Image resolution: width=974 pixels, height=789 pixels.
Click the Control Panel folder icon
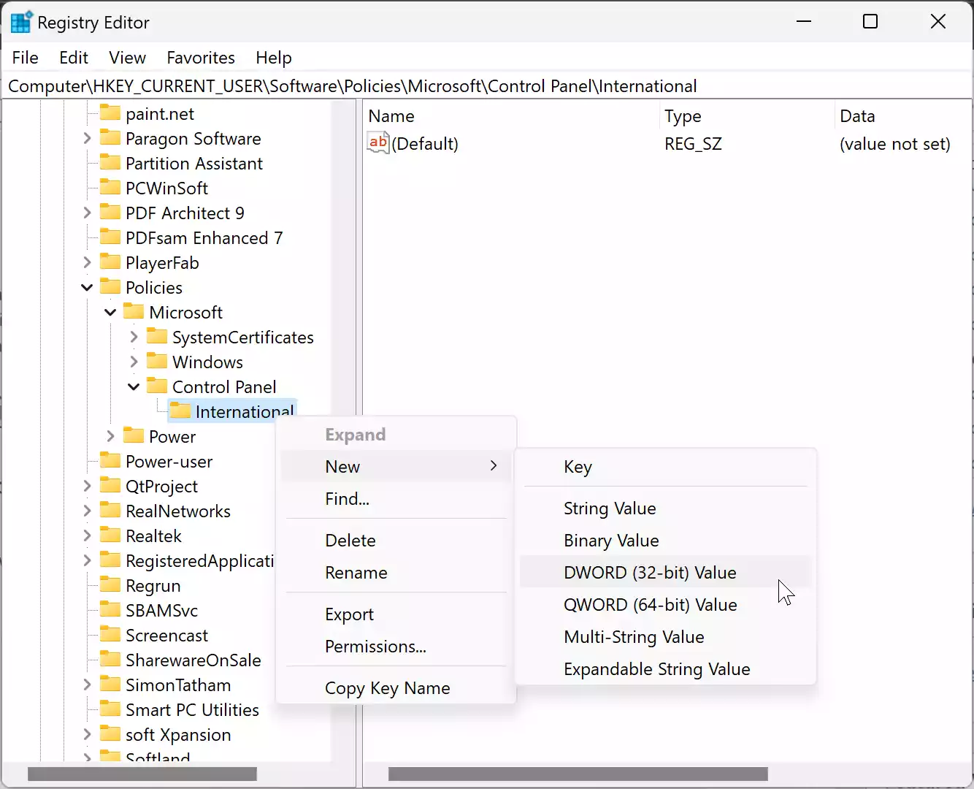point(157,386)
